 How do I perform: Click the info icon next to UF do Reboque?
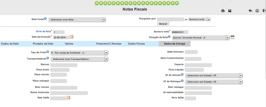tap(182, 81)
